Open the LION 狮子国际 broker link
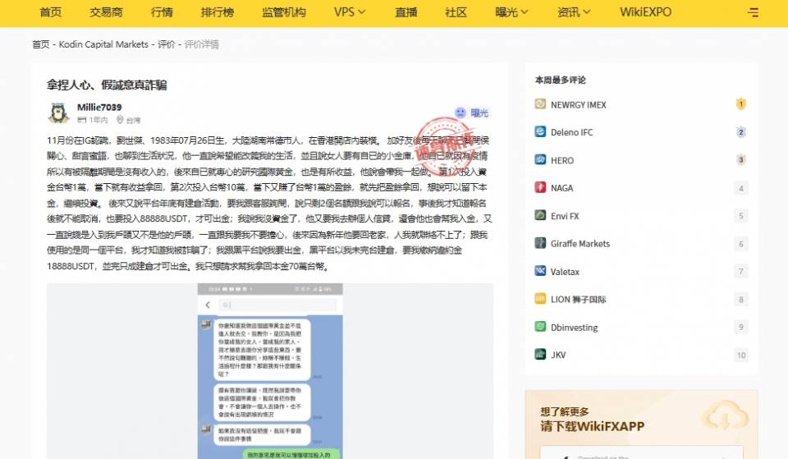Image resolution: width=788 pixels, height=459 pixels. pyautogui.click(x=579, y=300)
